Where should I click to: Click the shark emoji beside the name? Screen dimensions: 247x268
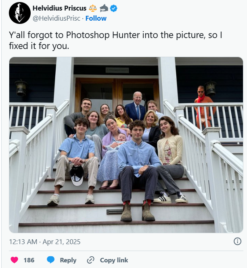pyautogui.click(x=104, y=8)
